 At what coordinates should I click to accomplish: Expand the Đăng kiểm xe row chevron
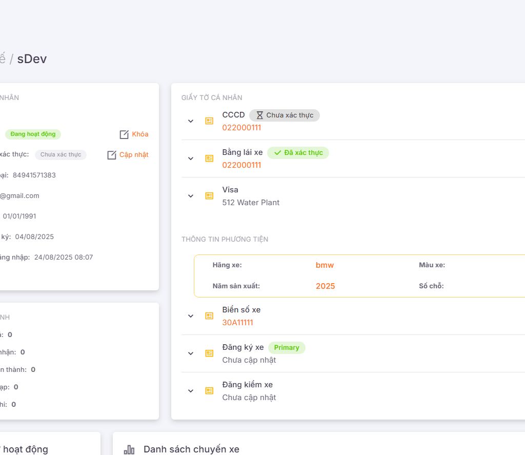click(x=191, y=391)
